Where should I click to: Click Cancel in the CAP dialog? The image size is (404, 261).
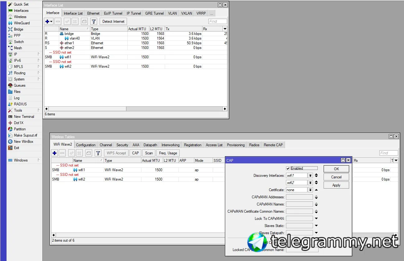pos(336,177)
